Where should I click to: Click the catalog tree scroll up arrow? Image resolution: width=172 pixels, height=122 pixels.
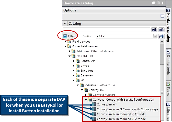pos(162,42)
